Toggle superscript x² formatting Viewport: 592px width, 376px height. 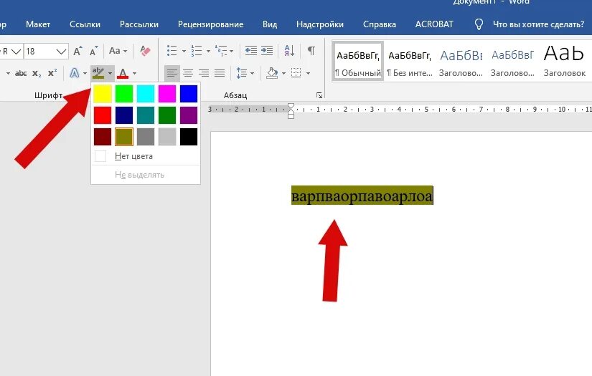pyautogui.click(x=52, y=73)
